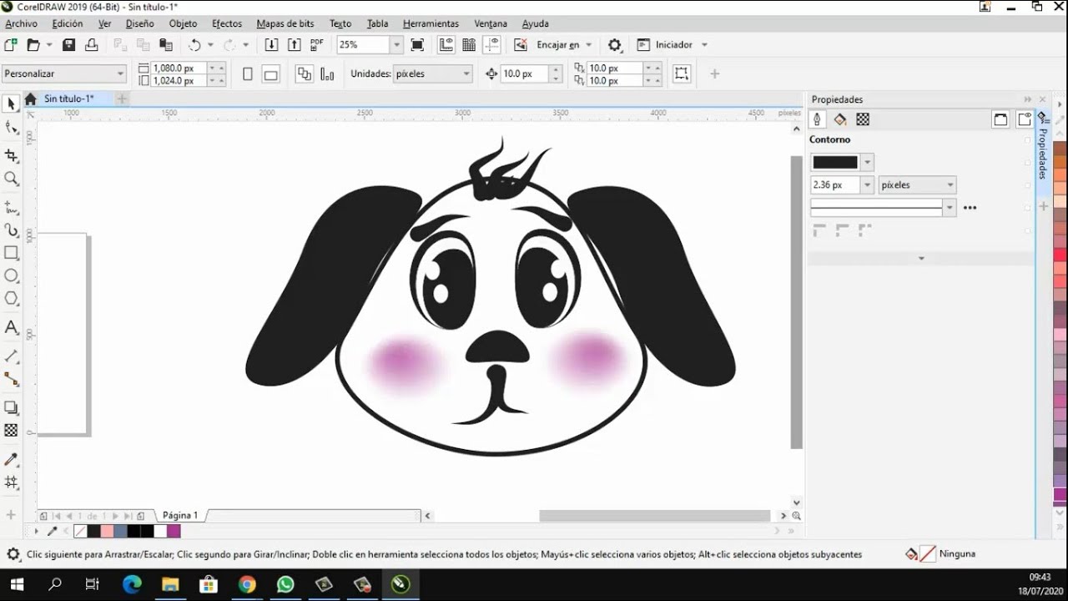Screen dimensions: 1068x601
Task: Select the Parallel Dimension tool
Action: 12,356
